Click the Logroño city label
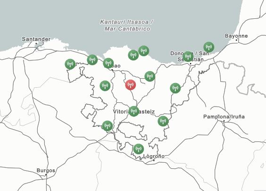Image resolution: width=266 pixels, height=191 pixels. pos(154,156)
